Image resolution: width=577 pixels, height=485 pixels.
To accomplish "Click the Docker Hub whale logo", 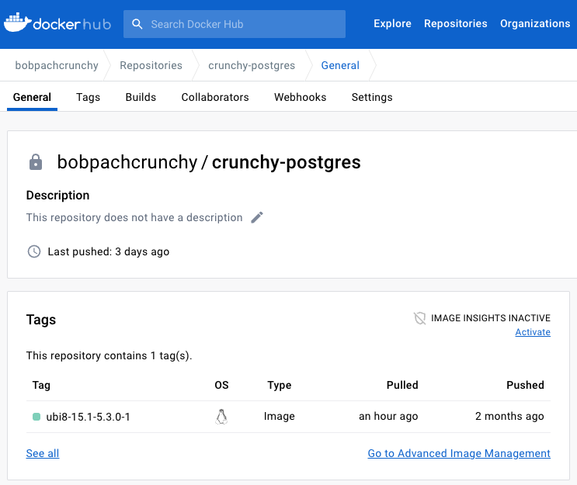I will coord(17,23).
